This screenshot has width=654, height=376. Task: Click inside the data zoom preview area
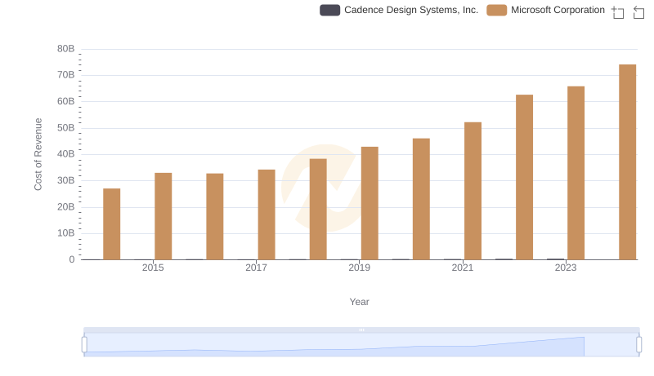coord(361,345)
